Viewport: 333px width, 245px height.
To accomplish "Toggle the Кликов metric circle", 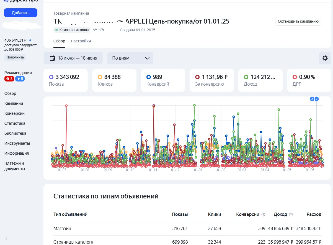I will click(x=100, y=77).
